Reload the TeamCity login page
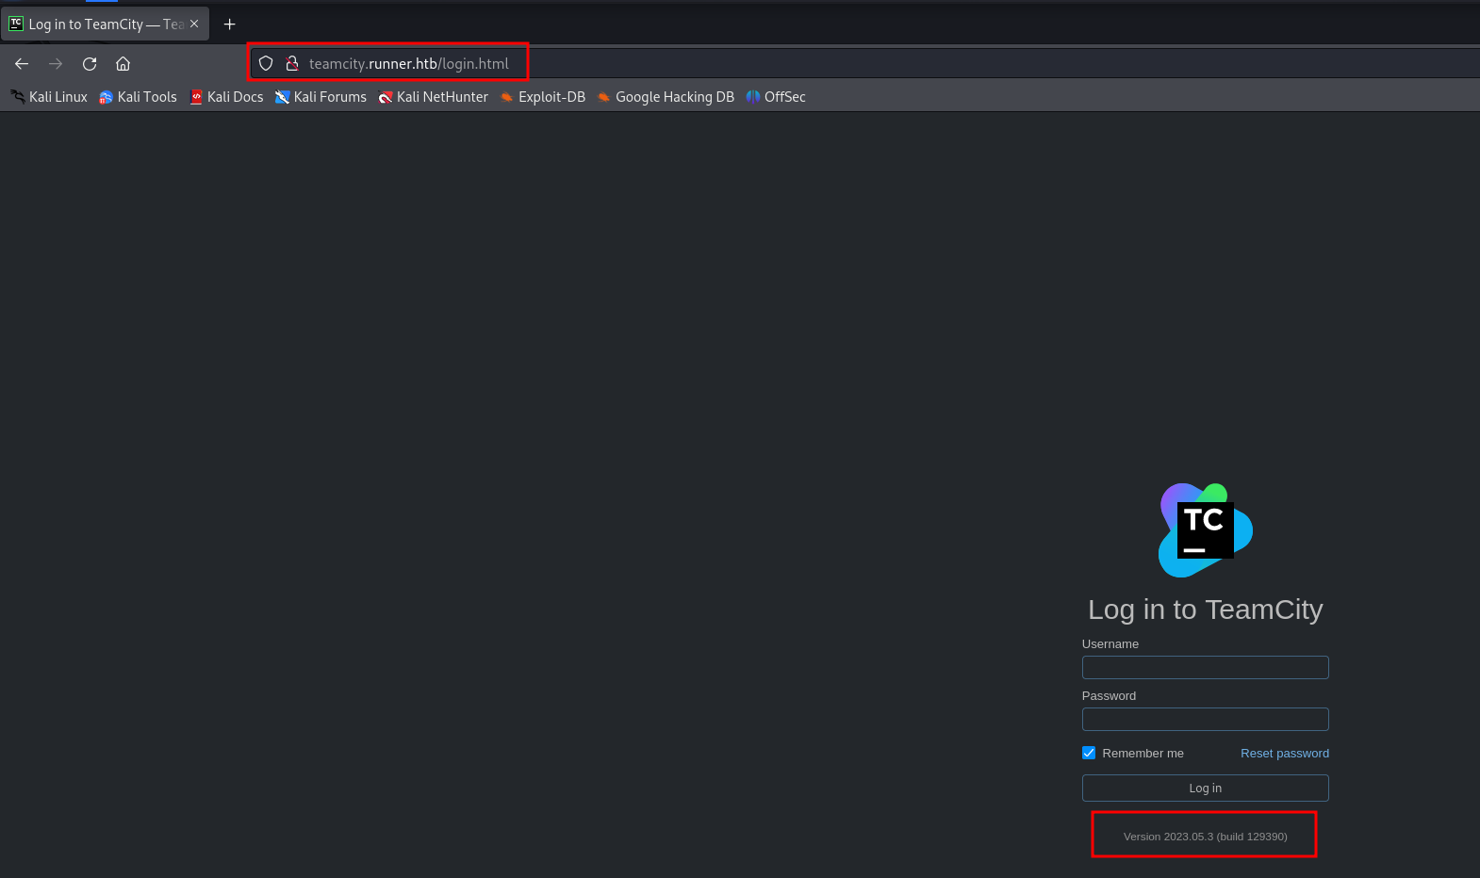 point(90,64)
